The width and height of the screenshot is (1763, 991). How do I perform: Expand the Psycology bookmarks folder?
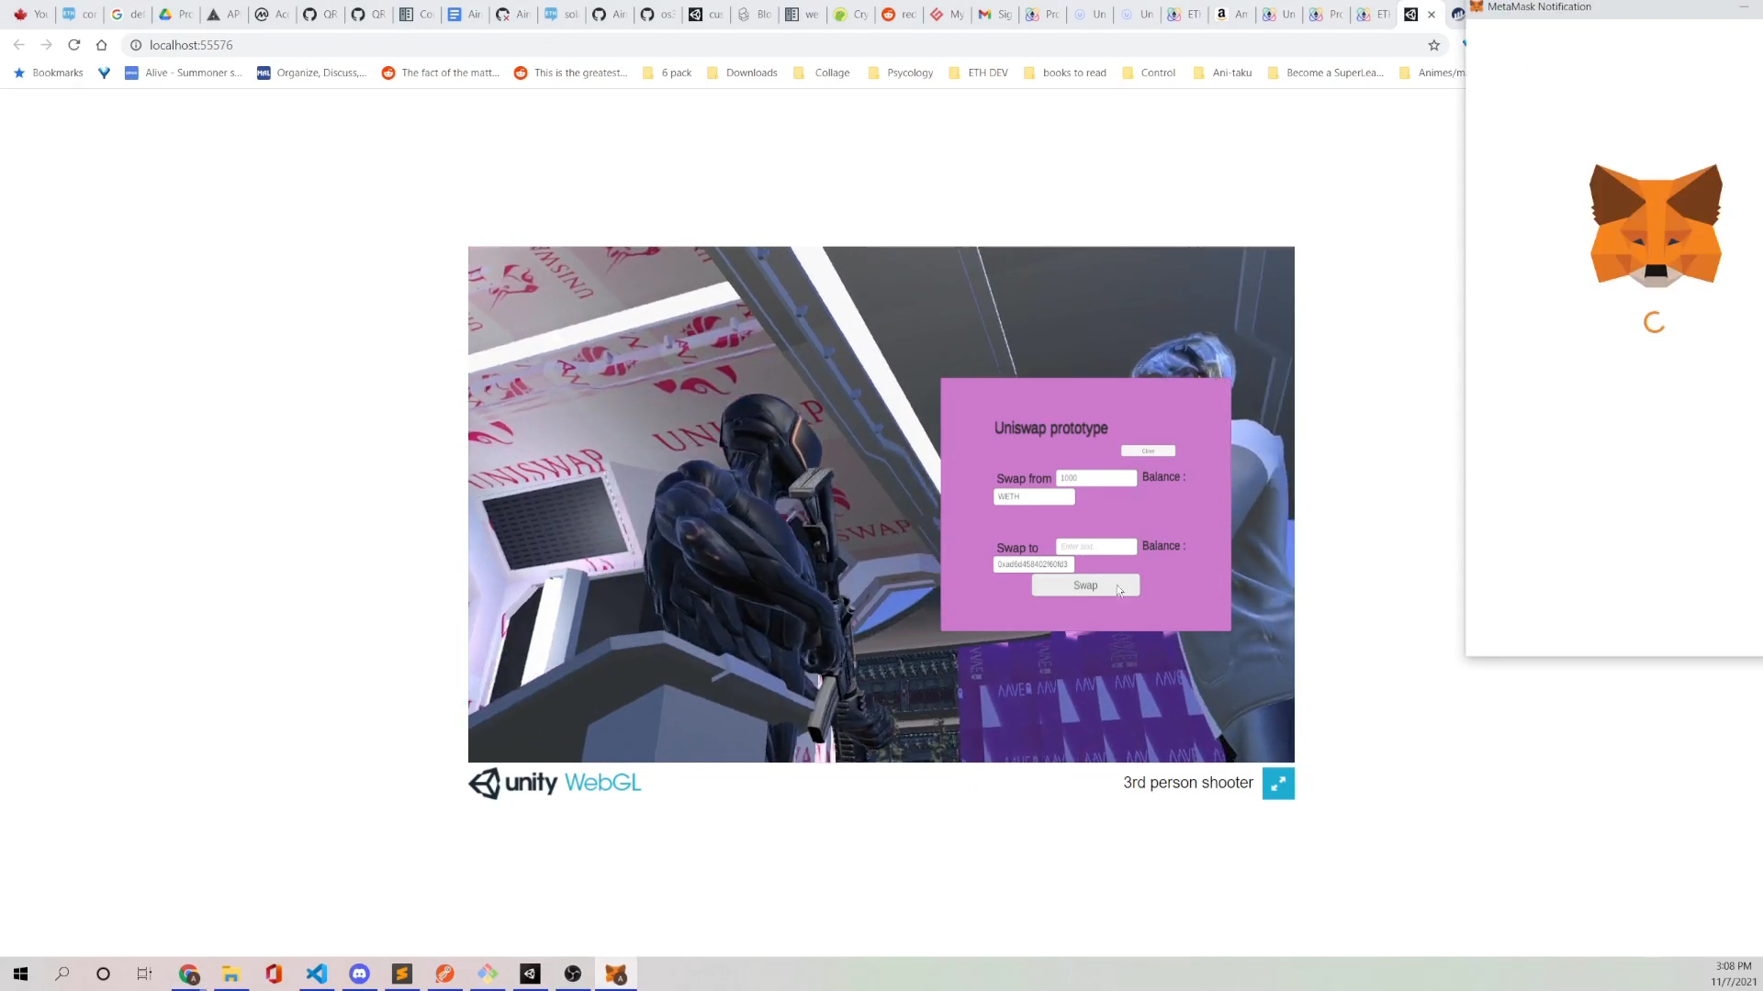(x=900, y=72)
